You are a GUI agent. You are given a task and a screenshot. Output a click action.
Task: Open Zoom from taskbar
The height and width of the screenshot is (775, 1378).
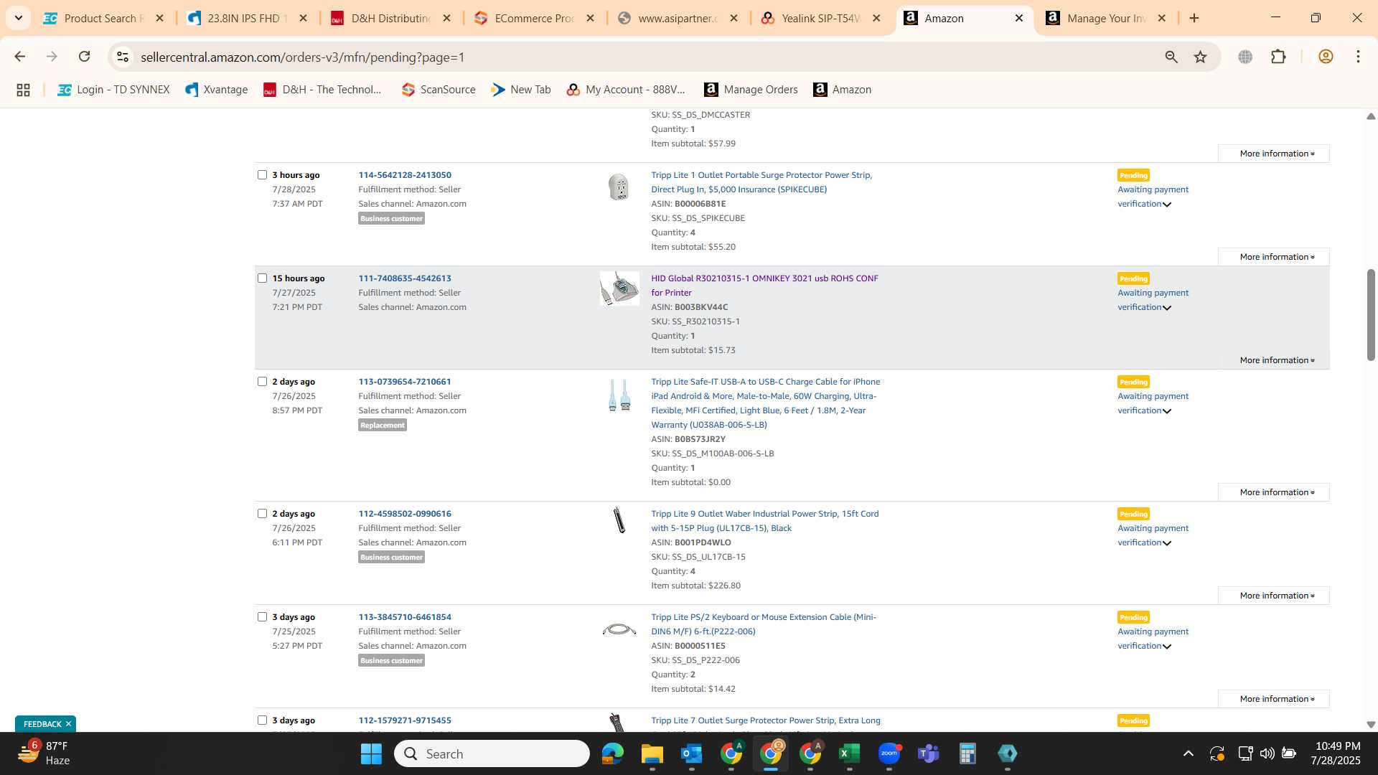click(889, 753)
